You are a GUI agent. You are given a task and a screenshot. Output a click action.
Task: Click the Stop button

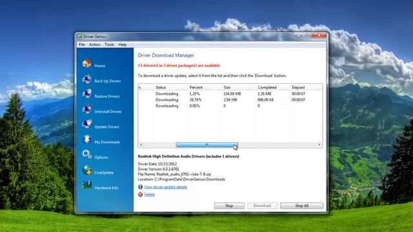(x=229, y=206)
